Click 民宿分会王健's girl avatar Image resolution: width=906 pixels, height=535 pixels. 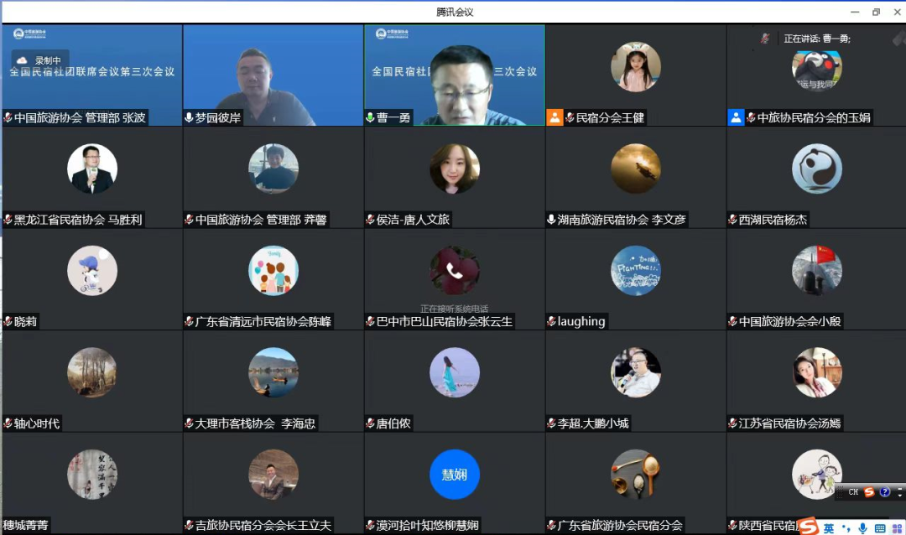tap(636, 66)
